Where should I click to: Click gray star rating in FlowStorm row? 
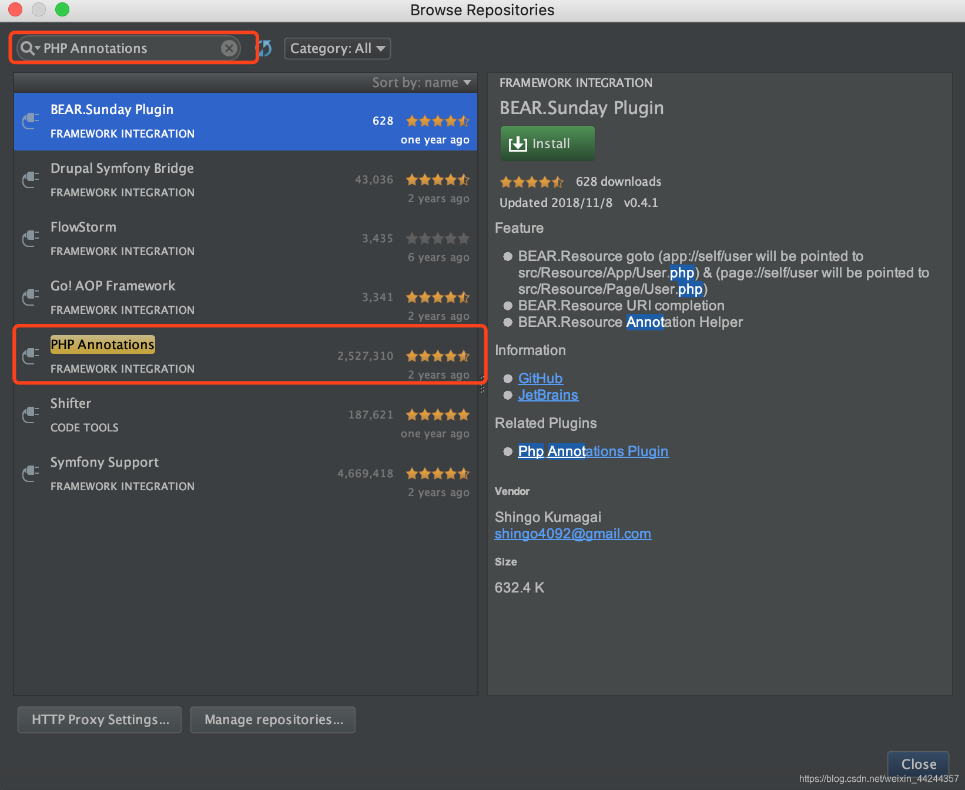click(438, 239)
